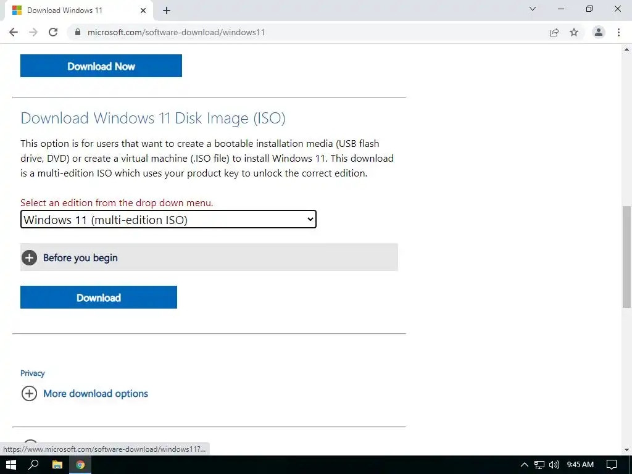Click the scrollbar down arrow
The image size is (632, 474).
626,450
